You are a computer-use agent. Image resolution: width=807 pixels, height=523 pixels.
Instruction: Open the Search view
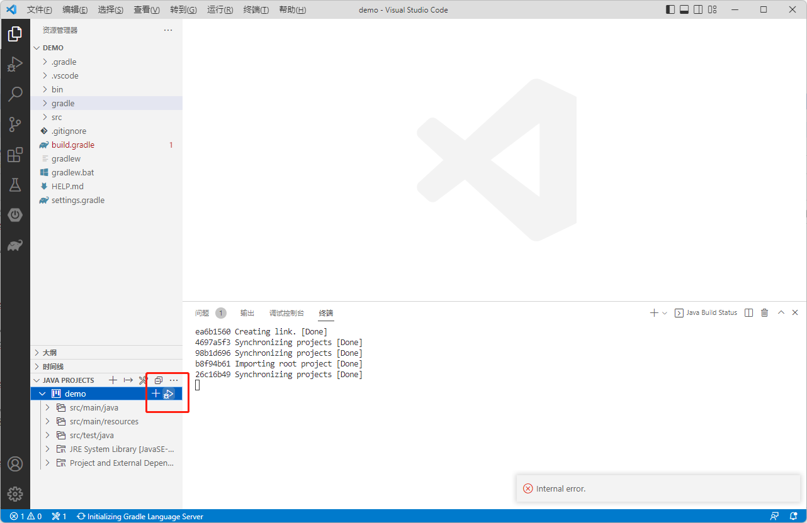click(x=15, y=94)
